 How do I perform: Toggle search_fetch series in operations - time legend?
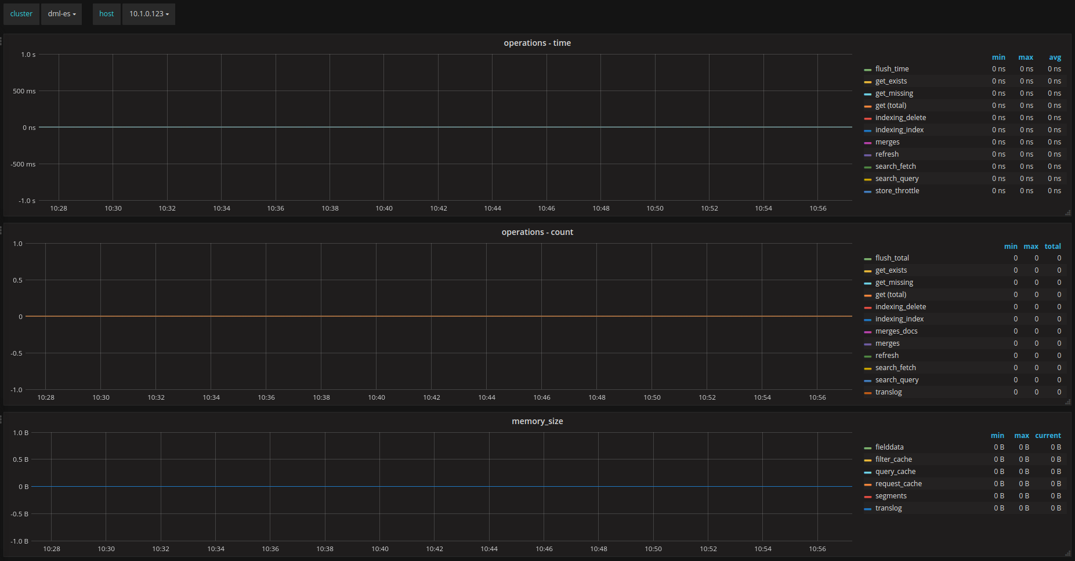[896, 167]
